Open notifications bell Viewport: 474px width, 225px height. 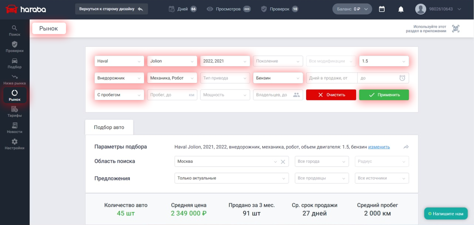pyautogui.click(x=401, y=9)
